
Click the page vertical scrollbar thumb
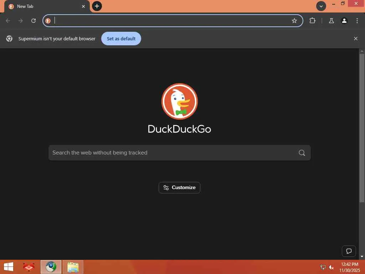[x=362, y=128]
